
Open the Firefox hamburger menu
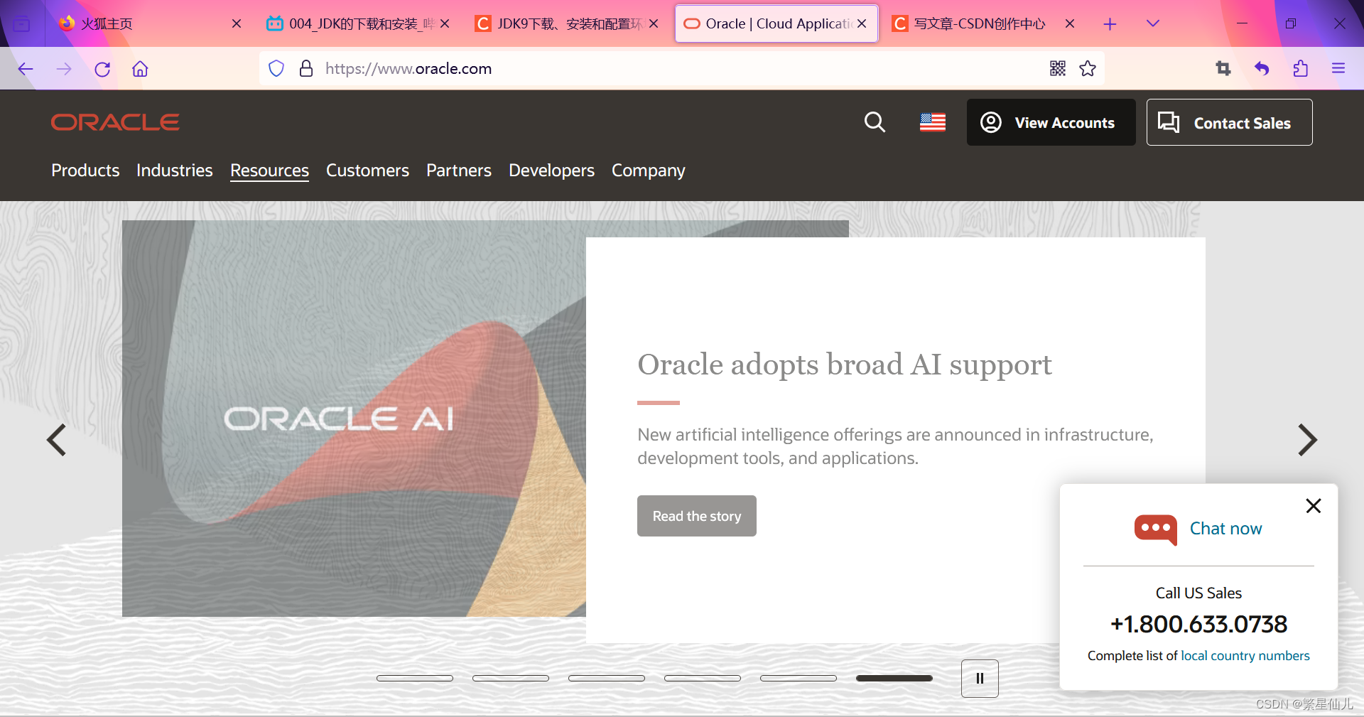click(x=1338, y=68)
